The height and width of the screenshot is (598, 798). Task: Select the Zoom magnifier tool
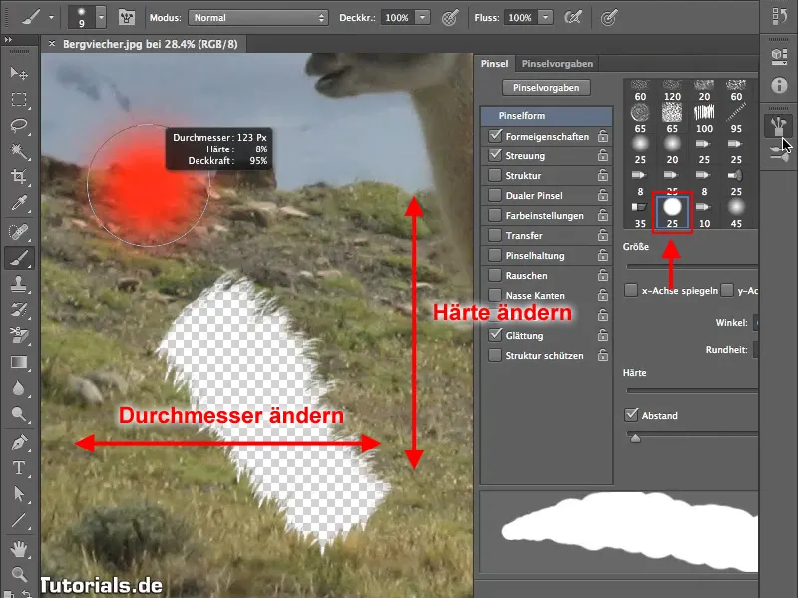[19, 575]
